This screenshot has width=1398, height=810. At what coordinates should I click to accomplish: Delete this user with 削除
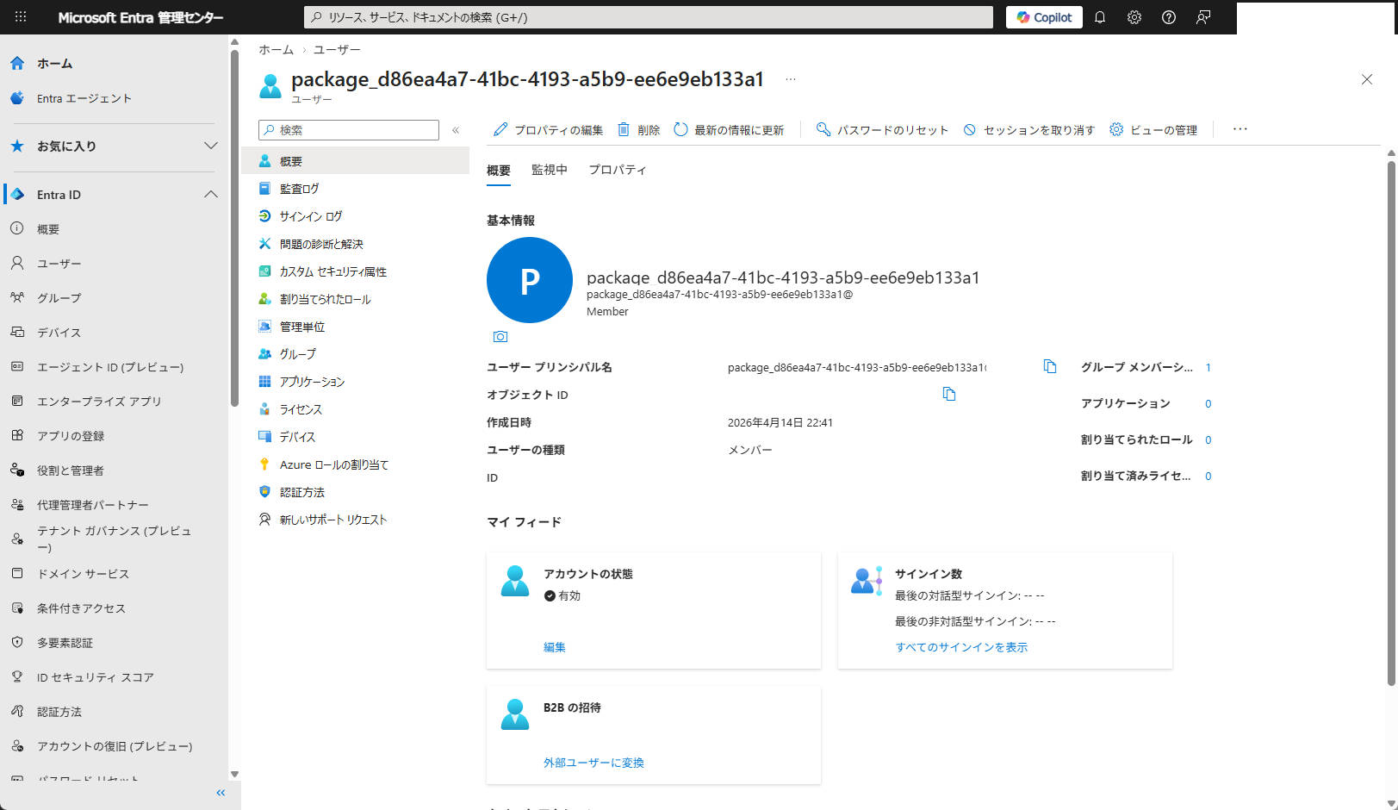coord(639,129)
